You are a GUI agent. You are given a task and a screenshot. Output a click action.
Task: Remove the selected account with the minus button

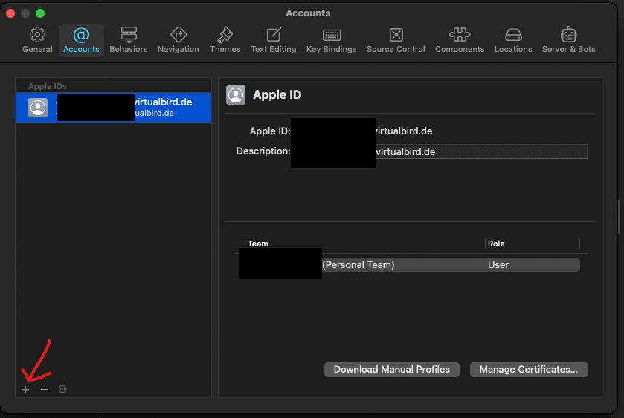[x=45, y=390]
